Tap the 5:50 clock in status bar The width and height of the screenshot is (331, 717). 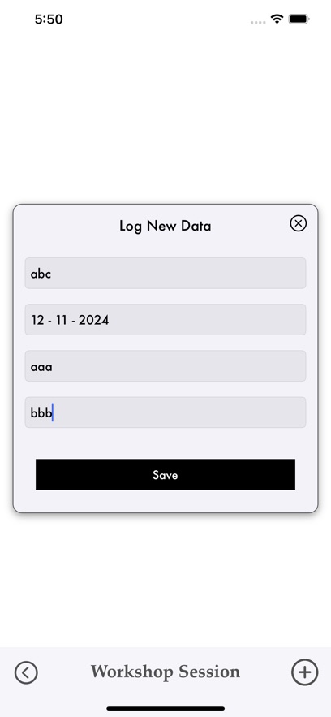pos(49,19)
